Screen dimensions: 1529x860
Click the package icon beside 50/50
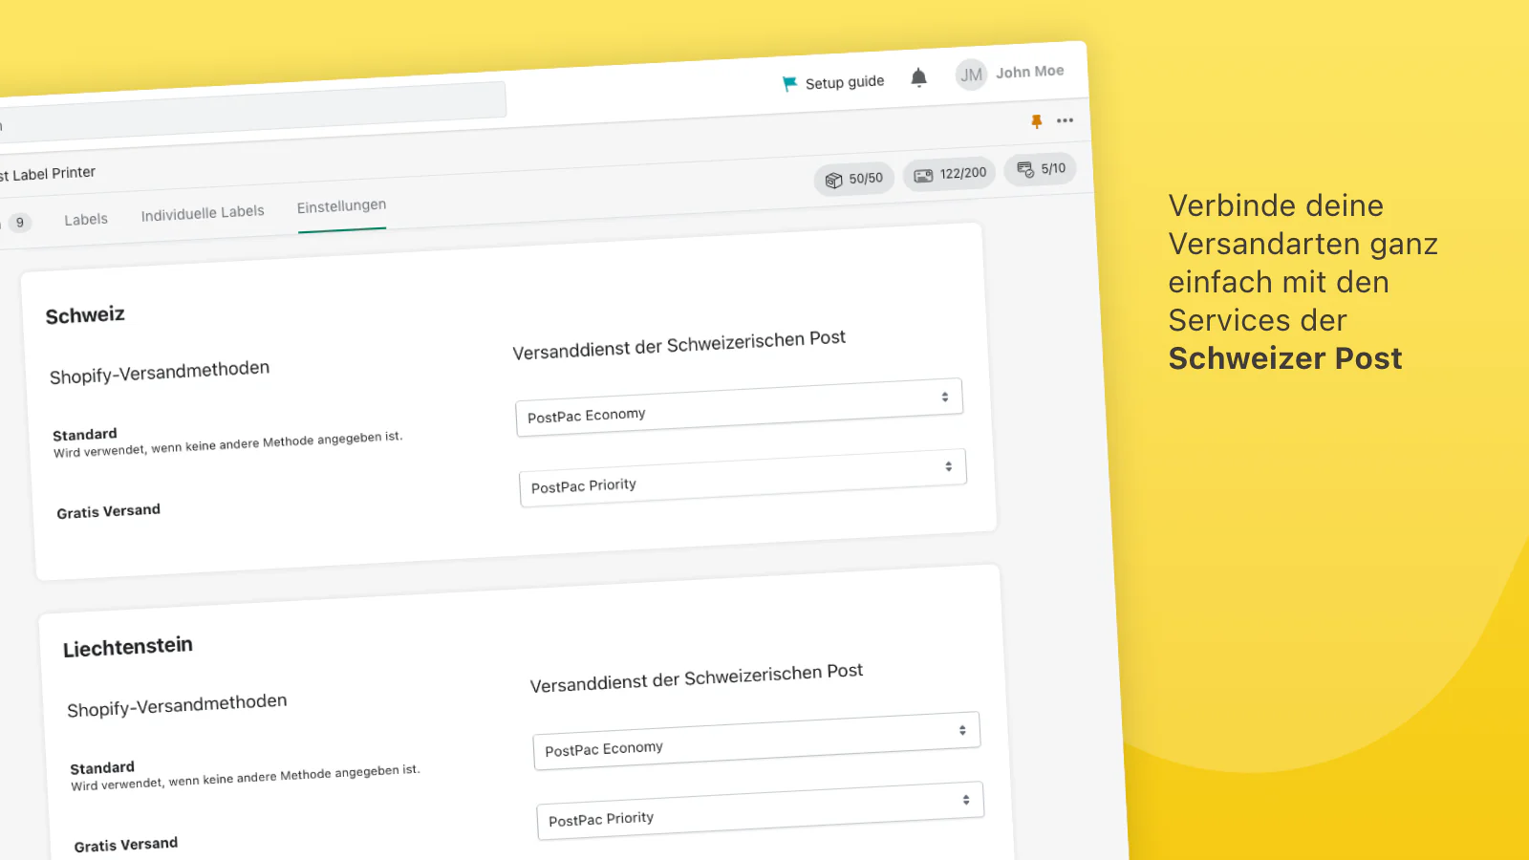(x=833, y=180)
